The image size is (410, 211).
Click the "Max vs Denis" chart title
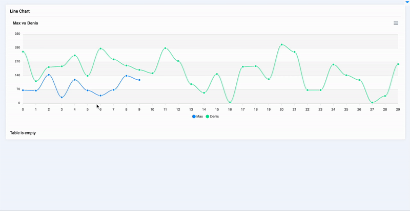coord(25,23)
